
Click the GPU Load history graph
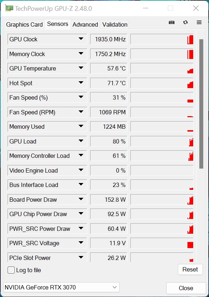pos(162,141)
